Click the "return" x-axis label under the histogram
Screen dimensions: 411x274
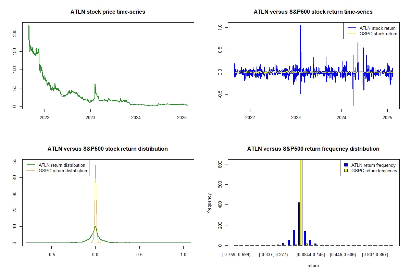coord(313,265)
